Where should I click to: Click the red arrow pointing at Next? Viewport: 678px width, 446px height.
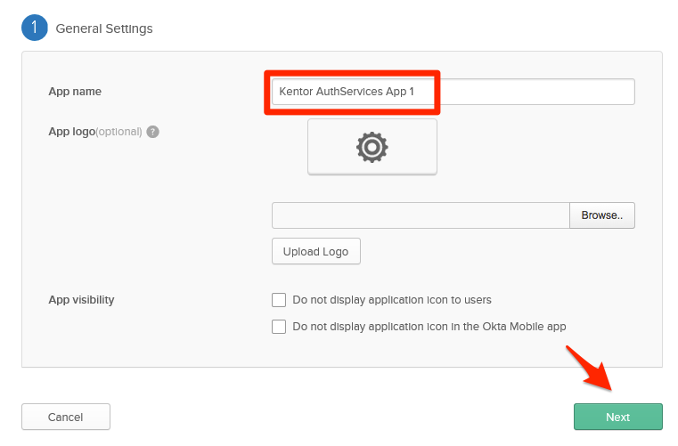590,370
